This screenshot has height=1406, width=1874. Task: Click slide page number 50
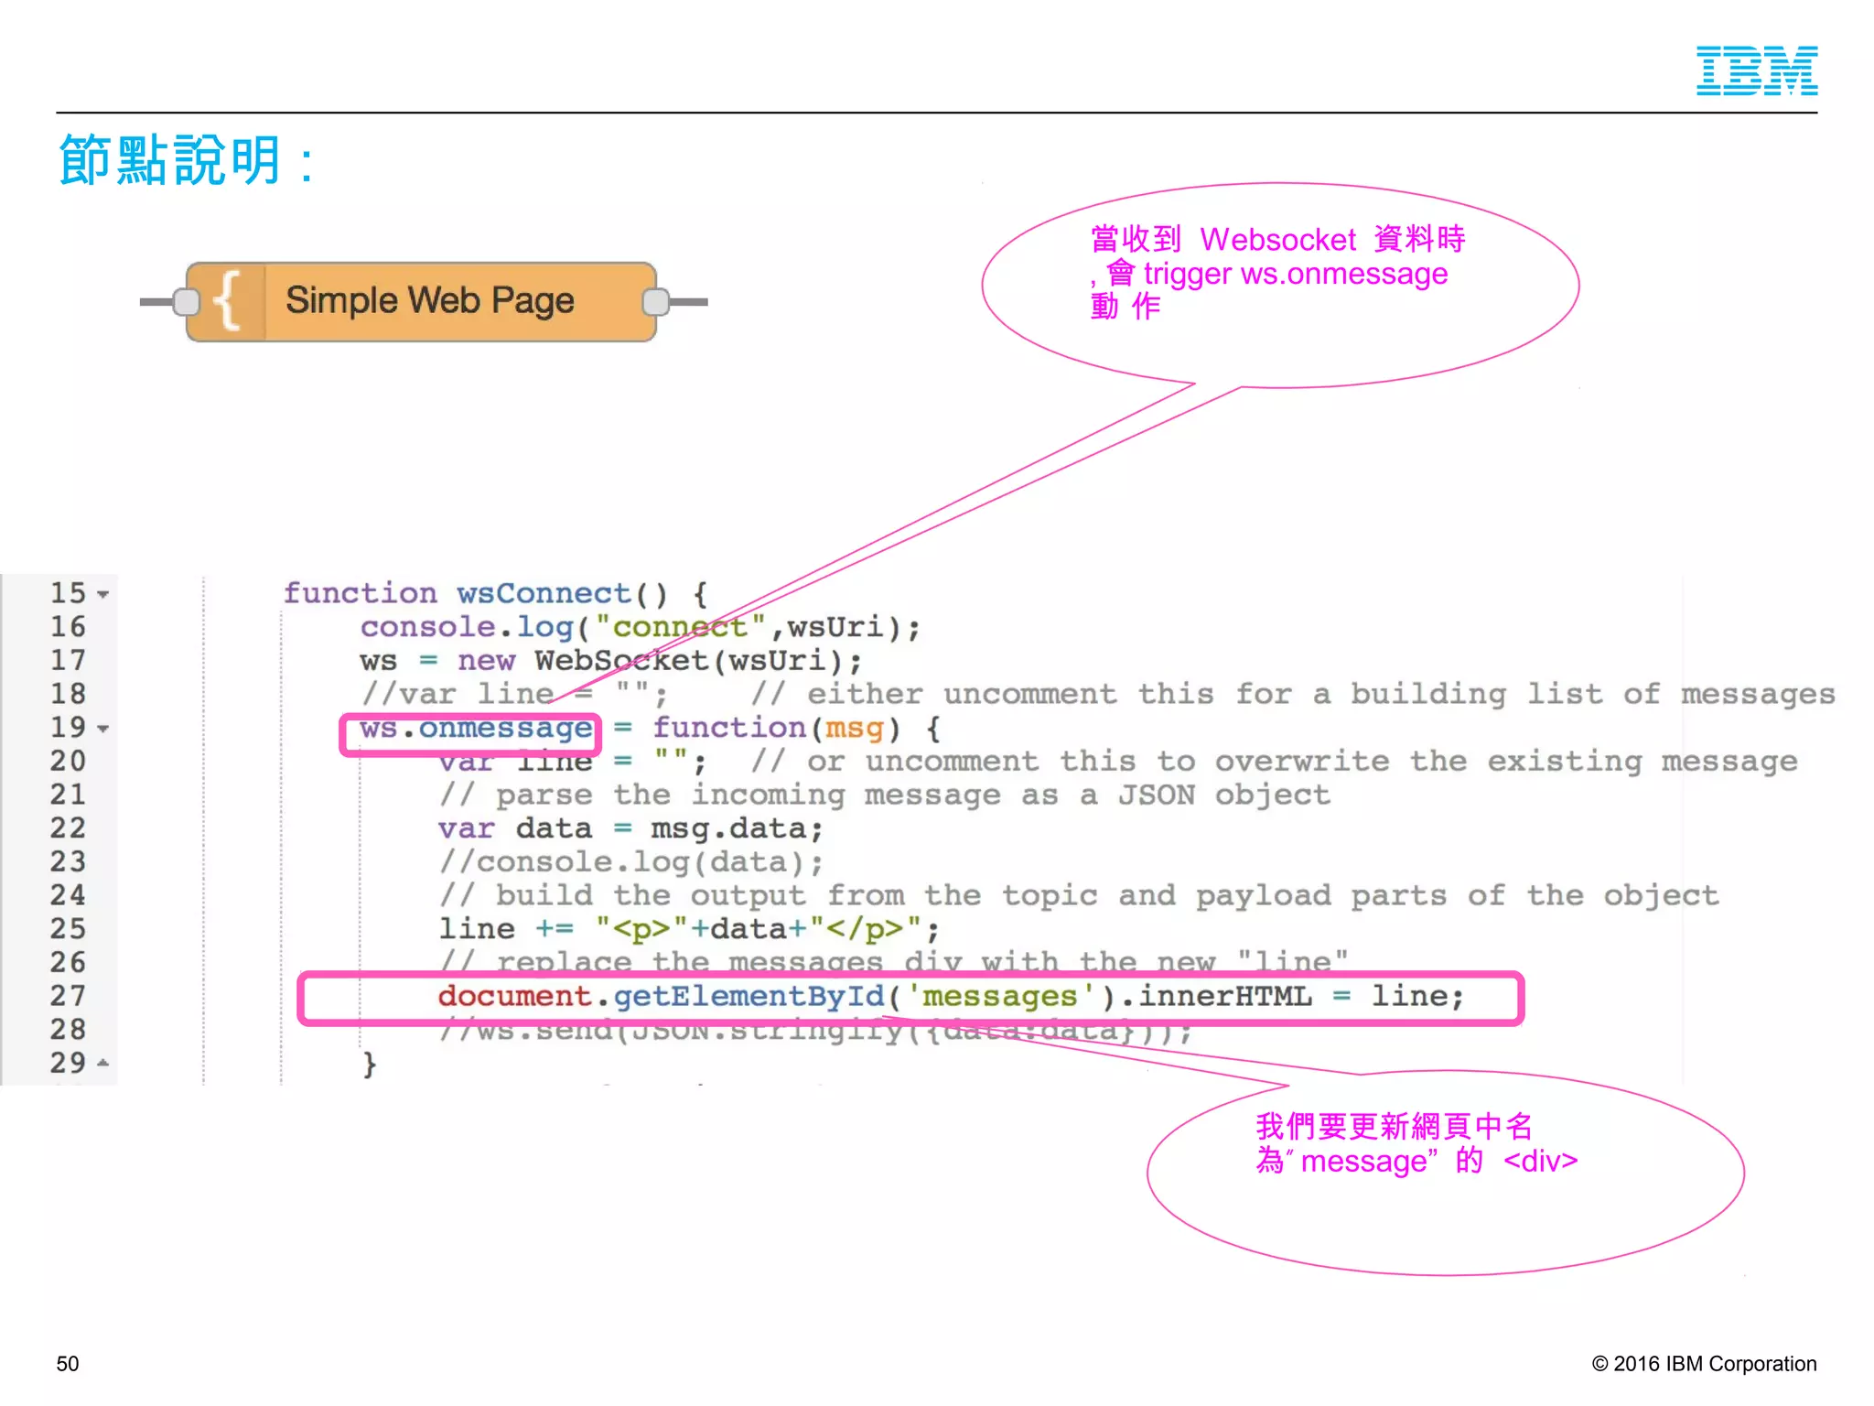(68, 1363)
